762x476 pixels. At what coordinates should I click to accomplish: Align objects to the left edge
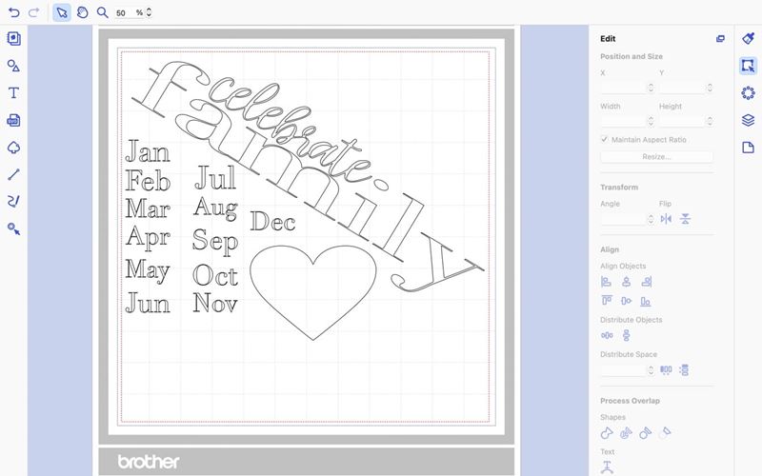[x=607, y=282]
